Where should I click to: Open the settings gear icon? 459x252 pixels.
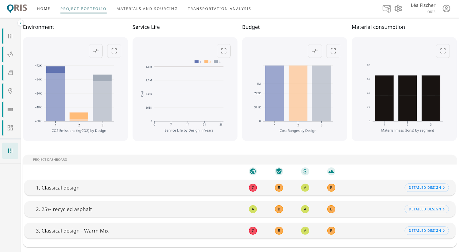[398, 9]
